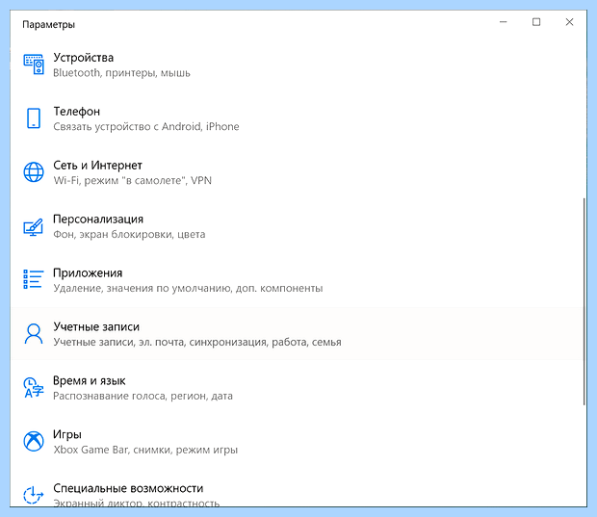This screenshot has height=517, width=597.
Task: Open the Персонализация settings heading
Action: (98, 220)
